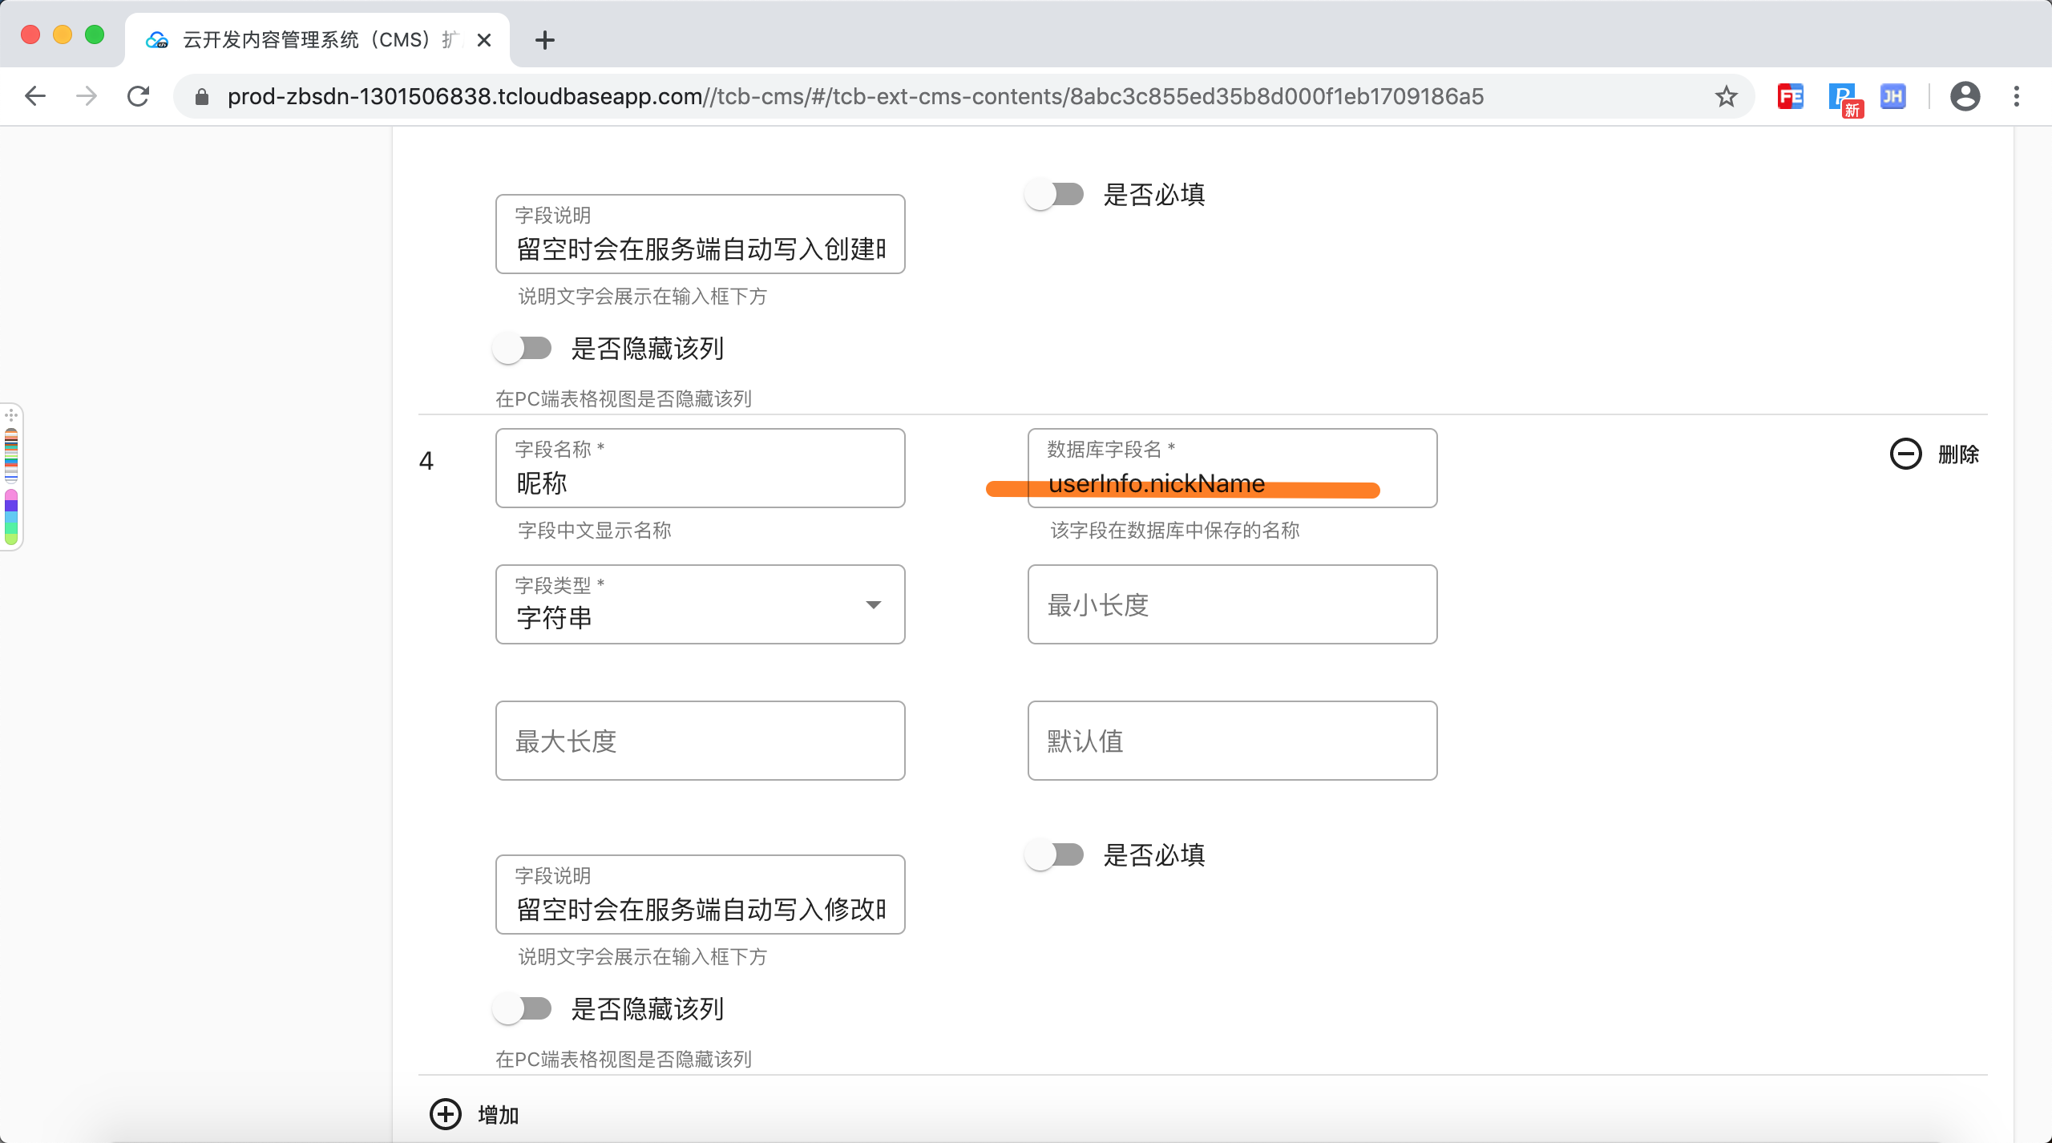The width and height of the screenshot is (2052, 1143).
Task: Bookmark this page with star icon
Action: [1726, 96]
